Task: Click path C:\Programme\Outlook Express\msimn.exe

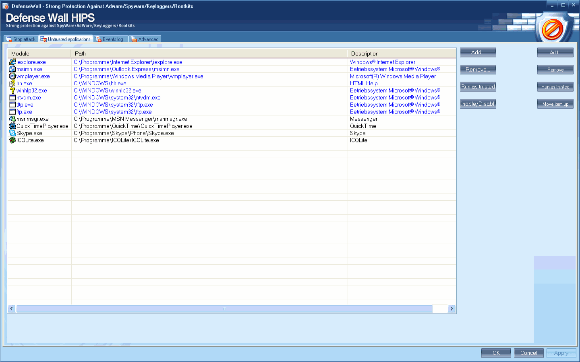Action: click(x=126, y=69)
